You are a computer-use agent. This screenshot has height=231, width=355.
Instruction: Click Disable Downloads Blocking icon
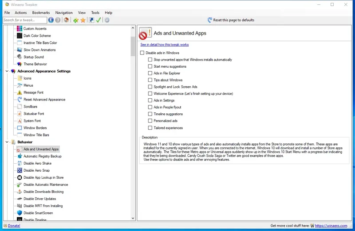point(20,192)
